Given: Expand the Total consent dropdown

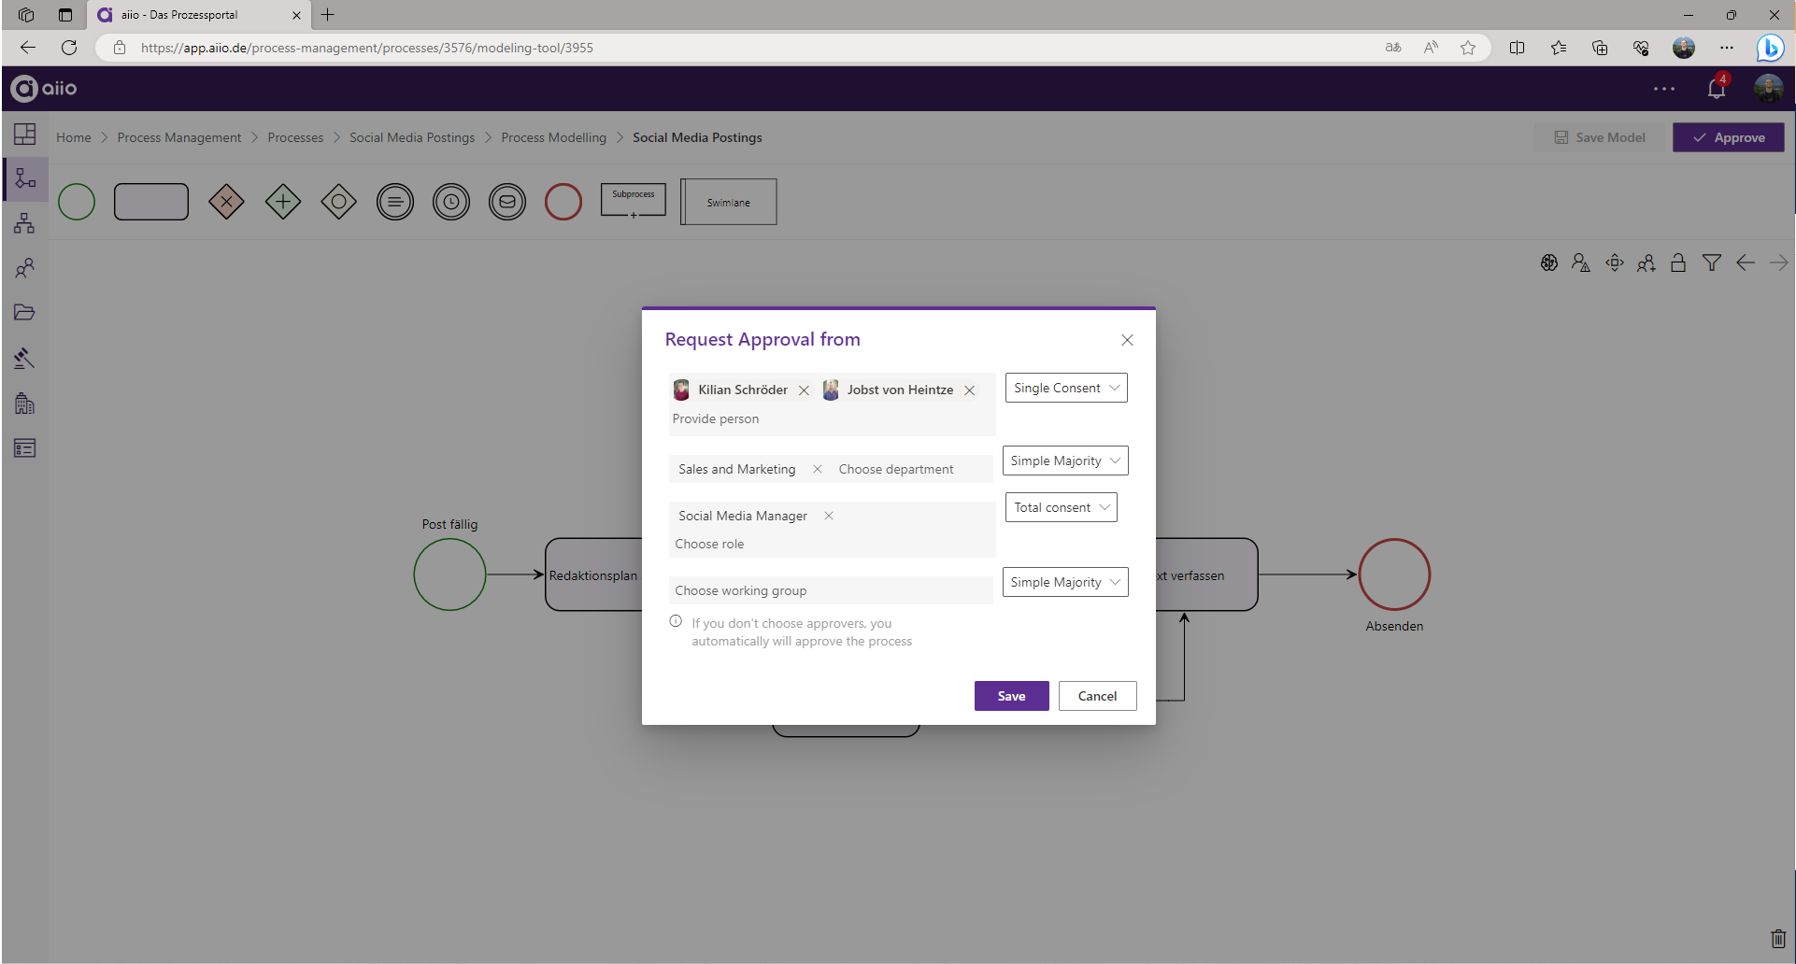Looking at the screenshot, I should click(1061, 506).
